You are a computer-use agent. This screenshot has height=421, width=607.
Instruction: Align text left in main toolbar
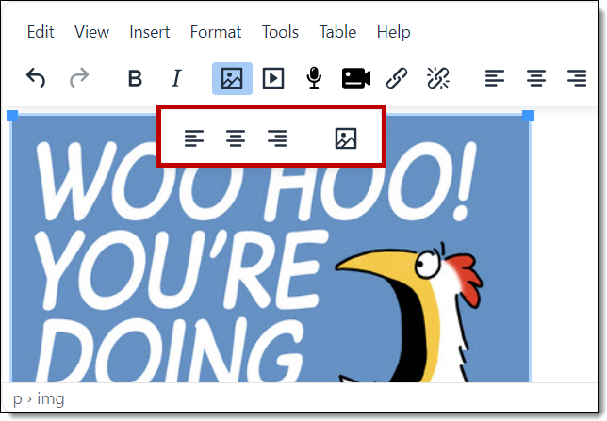pos(495,78)
